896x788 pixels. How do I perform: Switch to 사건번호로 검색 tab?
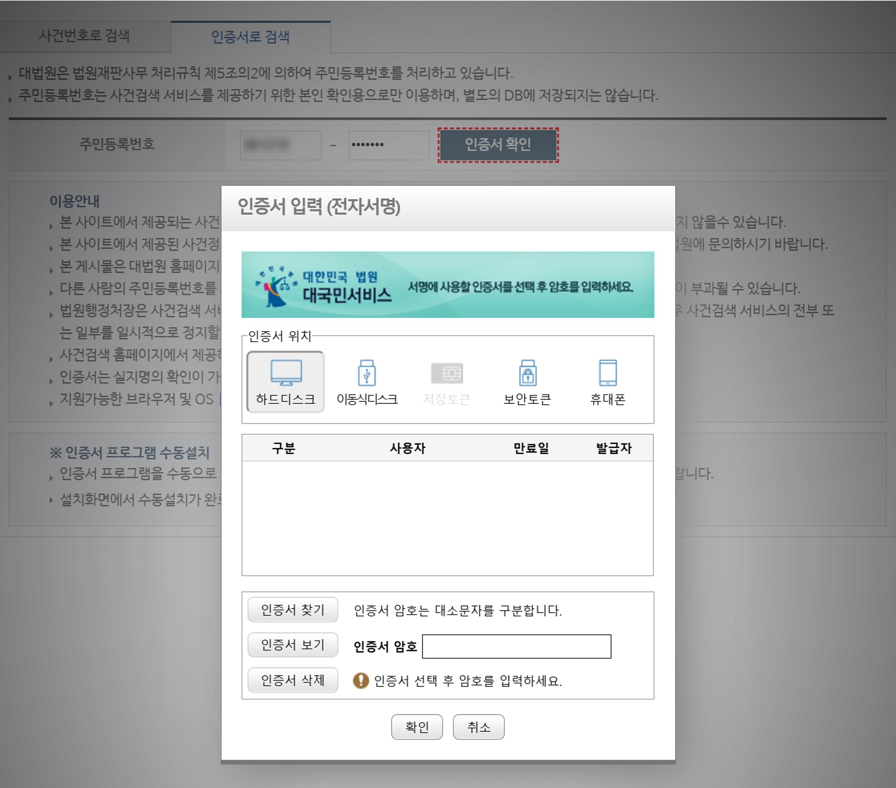[84, 36]
